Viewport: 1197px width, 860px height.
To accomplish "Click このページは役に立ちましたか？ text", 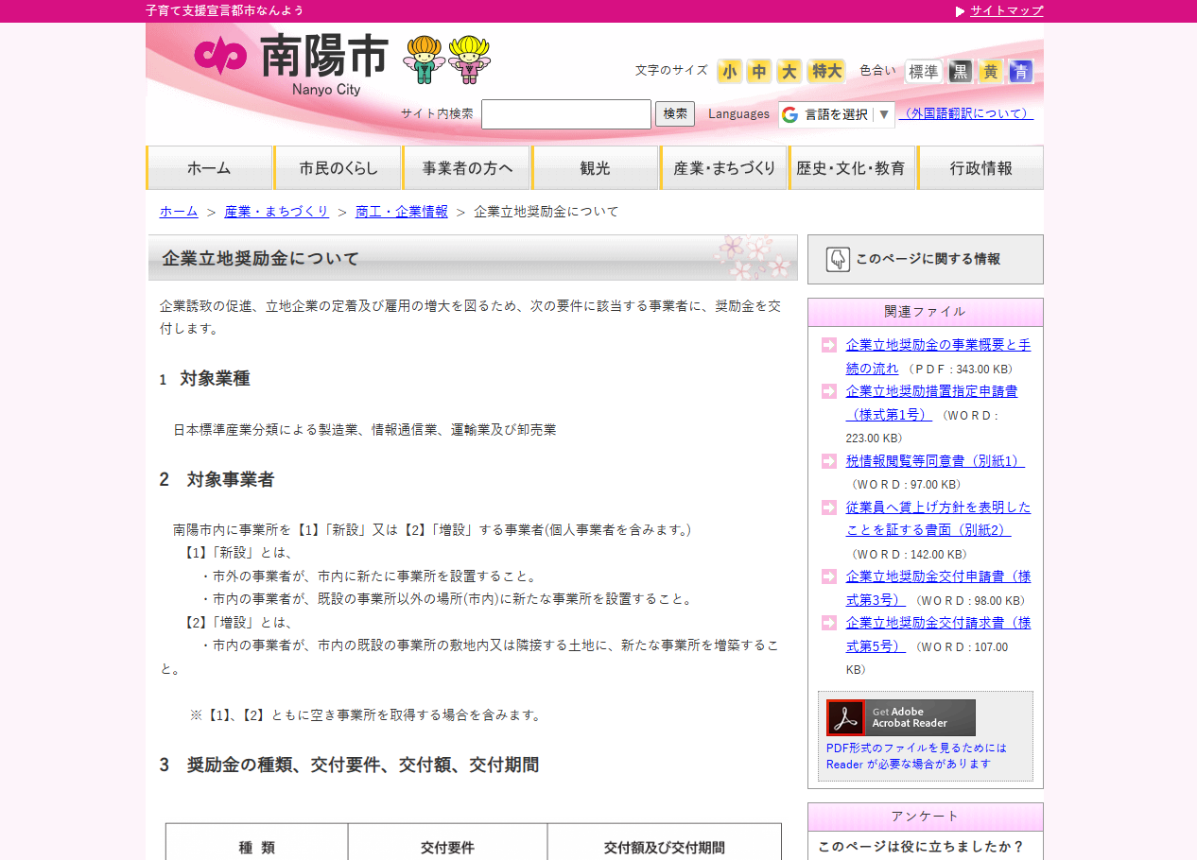I will [921, 847].
